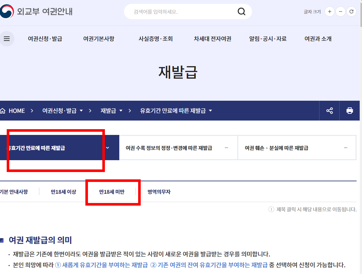Expand the 유효기간 만료에 따른 재발급 breadcrumb dropdown
The width and height of the screenshot is (362, 274).
210,110
